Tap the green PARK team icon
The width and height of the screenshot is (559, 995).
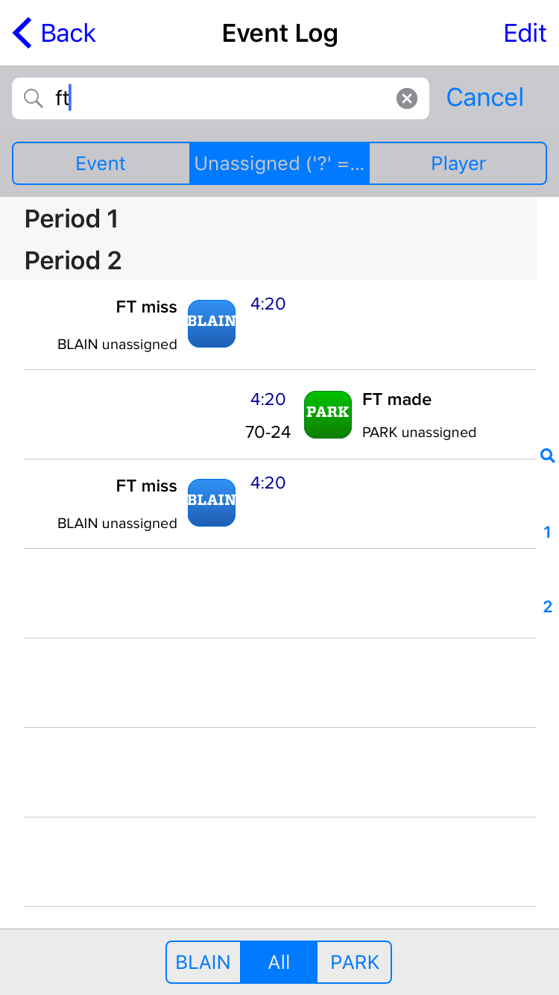point(328,415)
